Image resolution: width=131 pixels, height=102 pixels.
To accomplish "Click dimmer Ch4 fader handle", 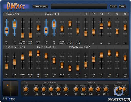I will point(94,59).
